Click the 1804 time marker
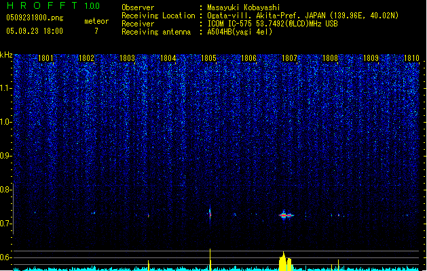 (168, 58)
